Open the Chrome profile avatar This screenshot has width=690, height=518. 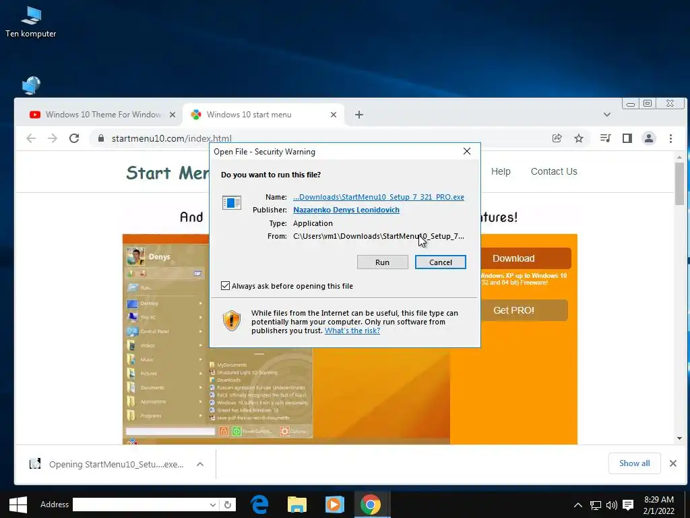point(649,138)
